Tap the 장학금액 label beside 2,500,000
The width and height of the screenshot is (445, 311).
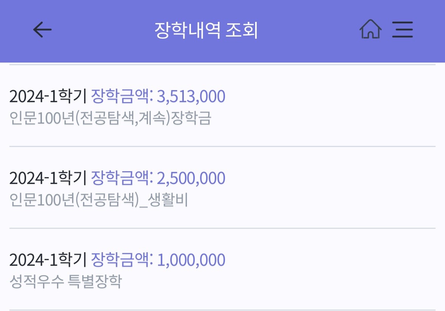click(122, 178)
